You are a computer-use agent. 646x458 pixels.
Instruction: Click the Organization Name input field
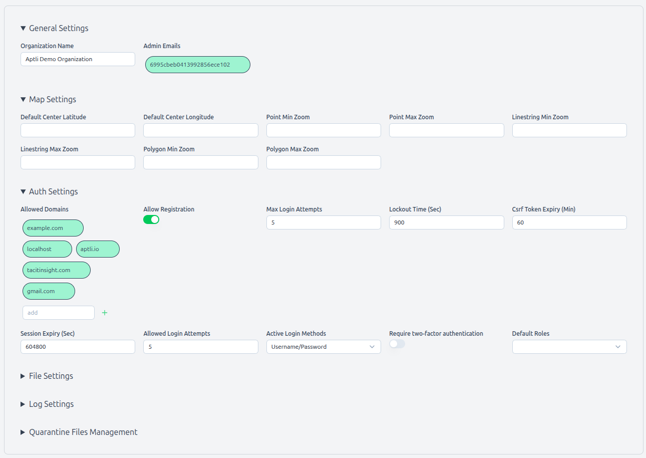pyautogui.click(x=78, y=59)
